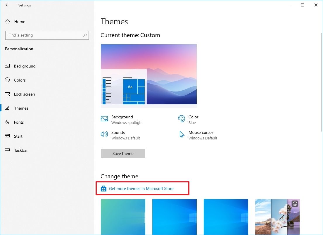
Task: Click the Home house icon
Action: 7,21
